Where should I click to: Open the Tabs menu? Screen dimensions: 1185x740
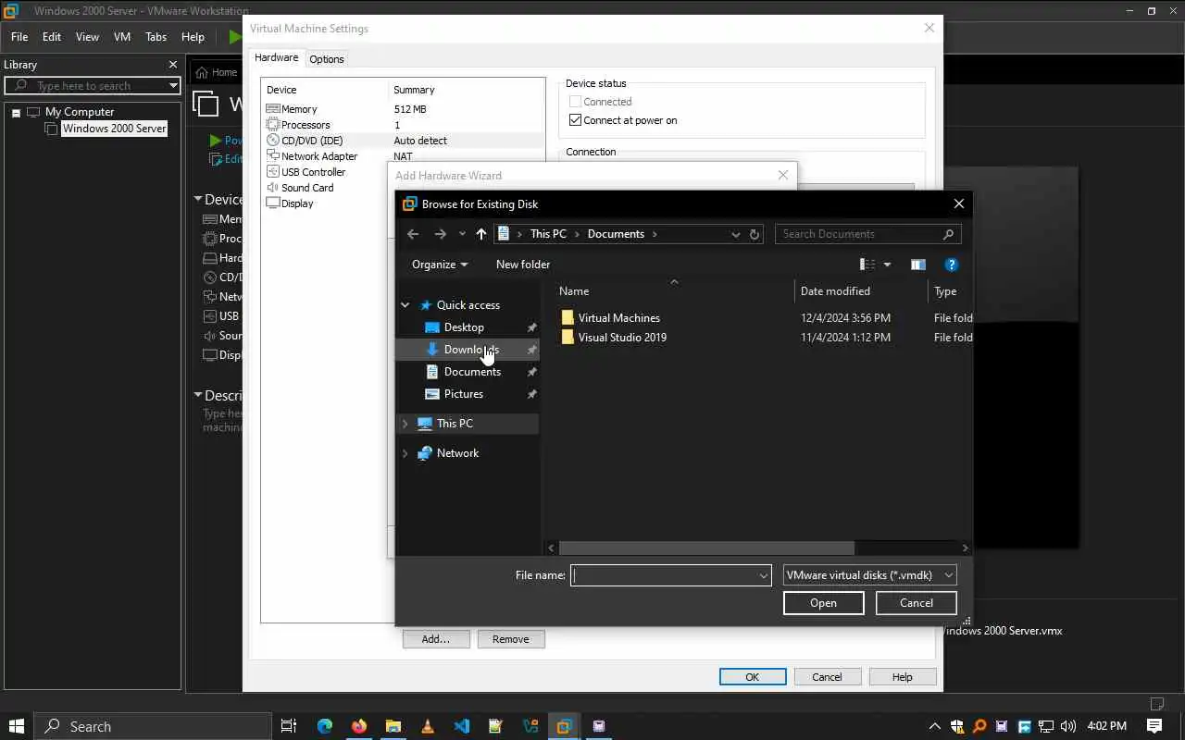tap(156, 37)
